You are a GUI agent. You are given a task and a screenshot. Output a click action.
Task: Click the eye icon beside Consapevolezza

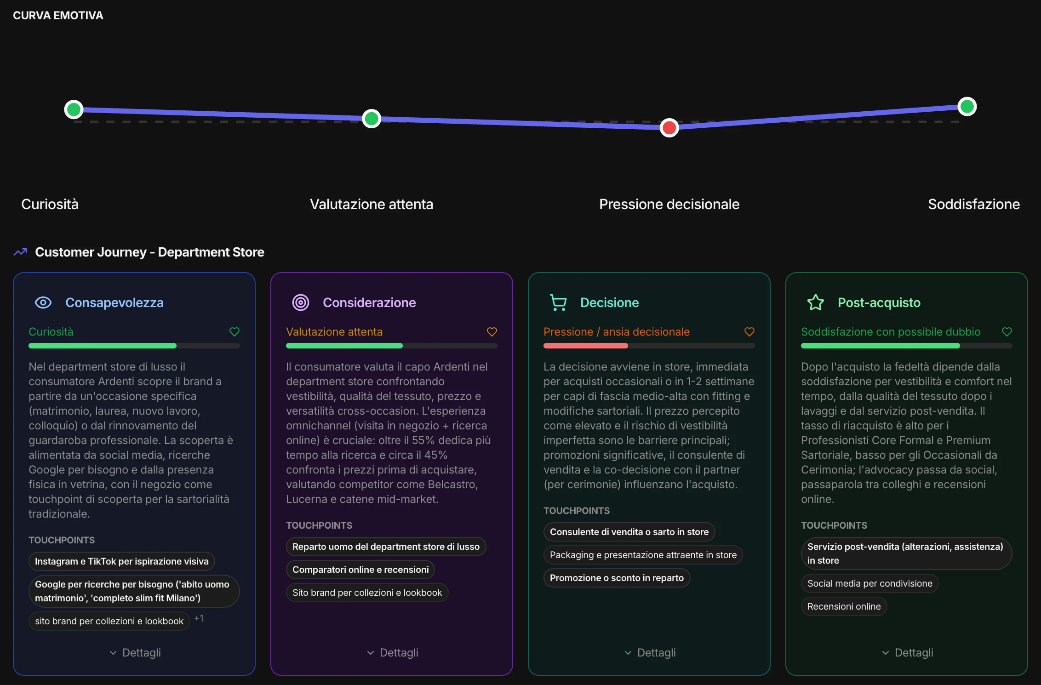[43, 303]
